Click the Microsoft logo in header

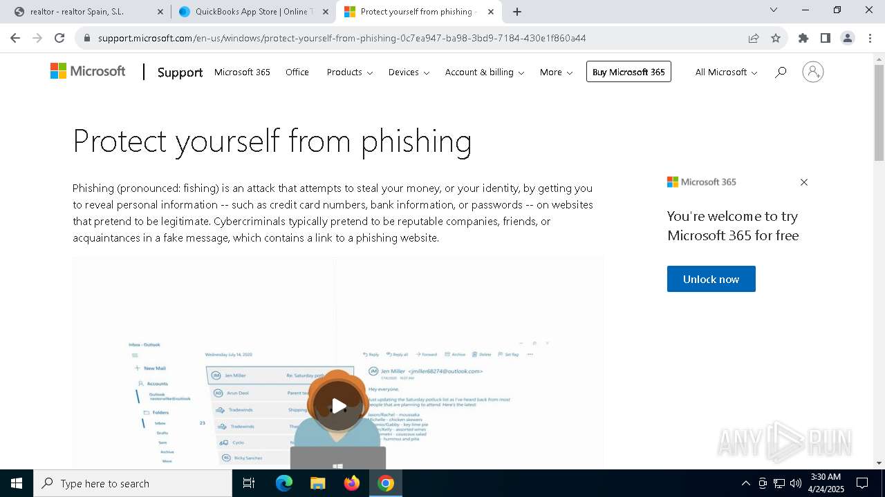88,71
